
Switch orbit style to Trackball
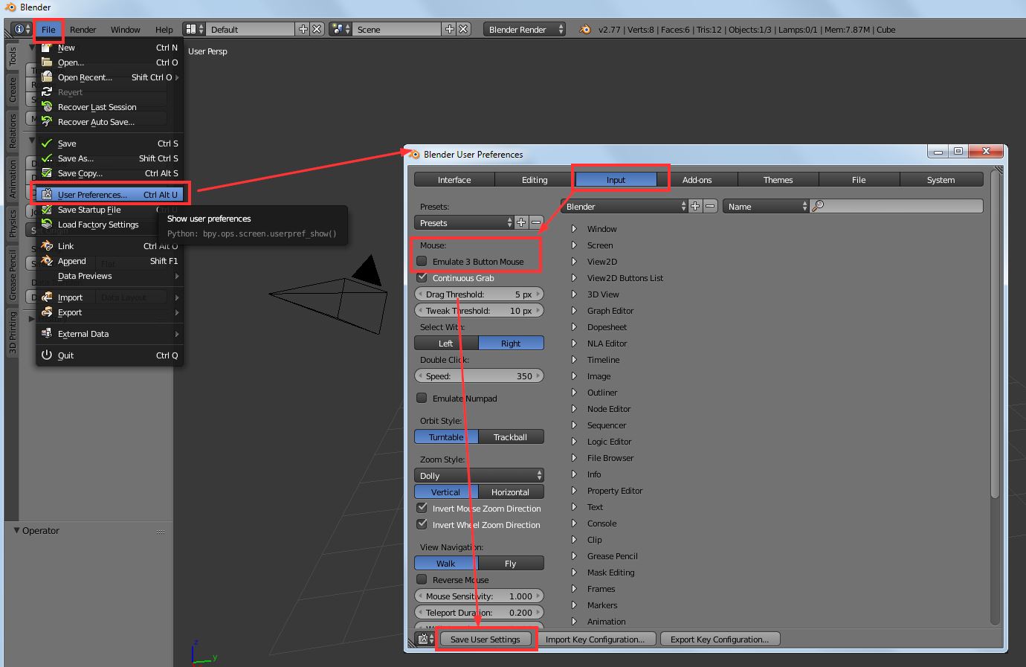[511, 436]
